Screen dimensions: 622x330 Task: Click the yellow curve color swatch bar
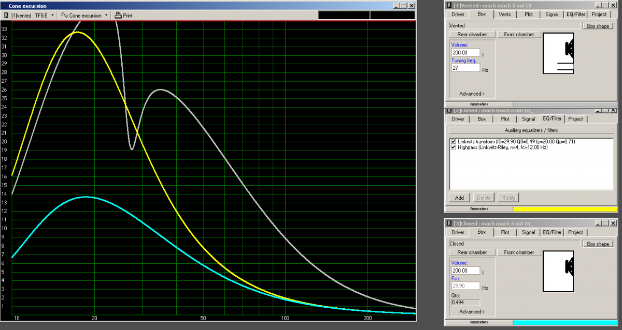565,209
